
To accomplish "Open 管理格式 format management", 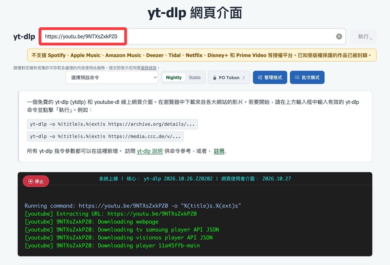I will pyautogui.click(x=270, y=77).
